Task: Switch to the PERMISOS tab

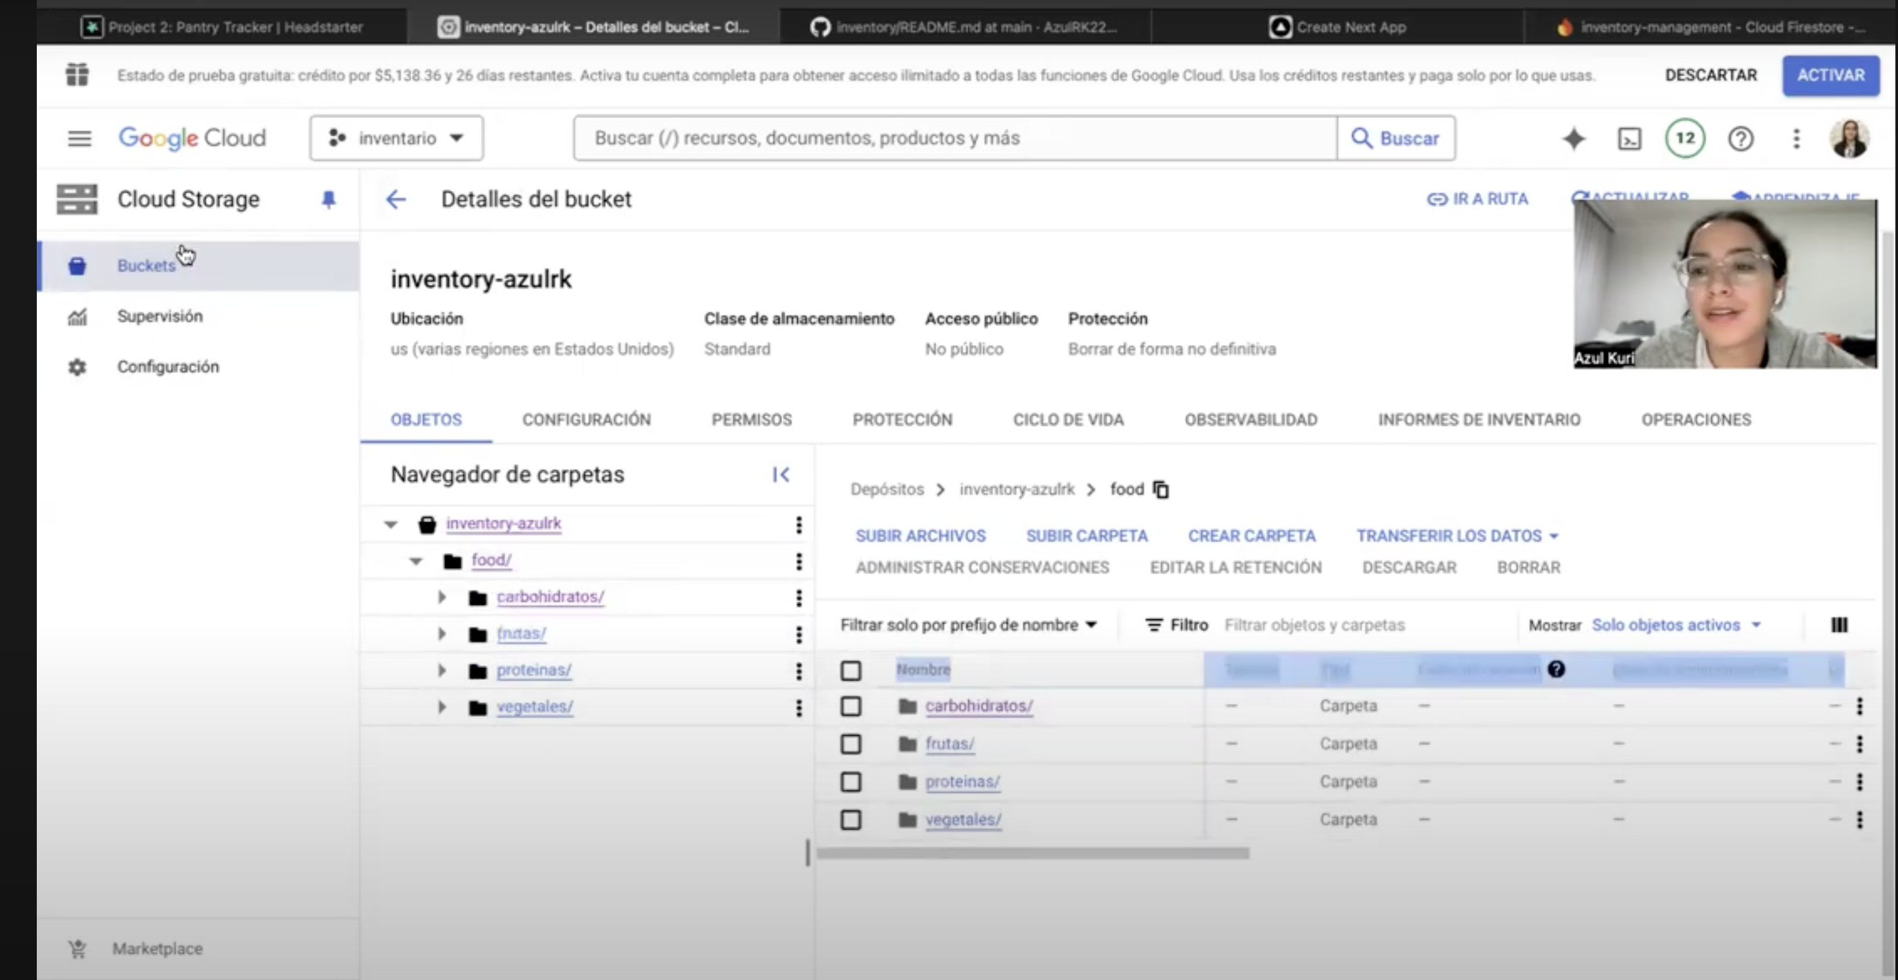Action: [x=751, y=420]
